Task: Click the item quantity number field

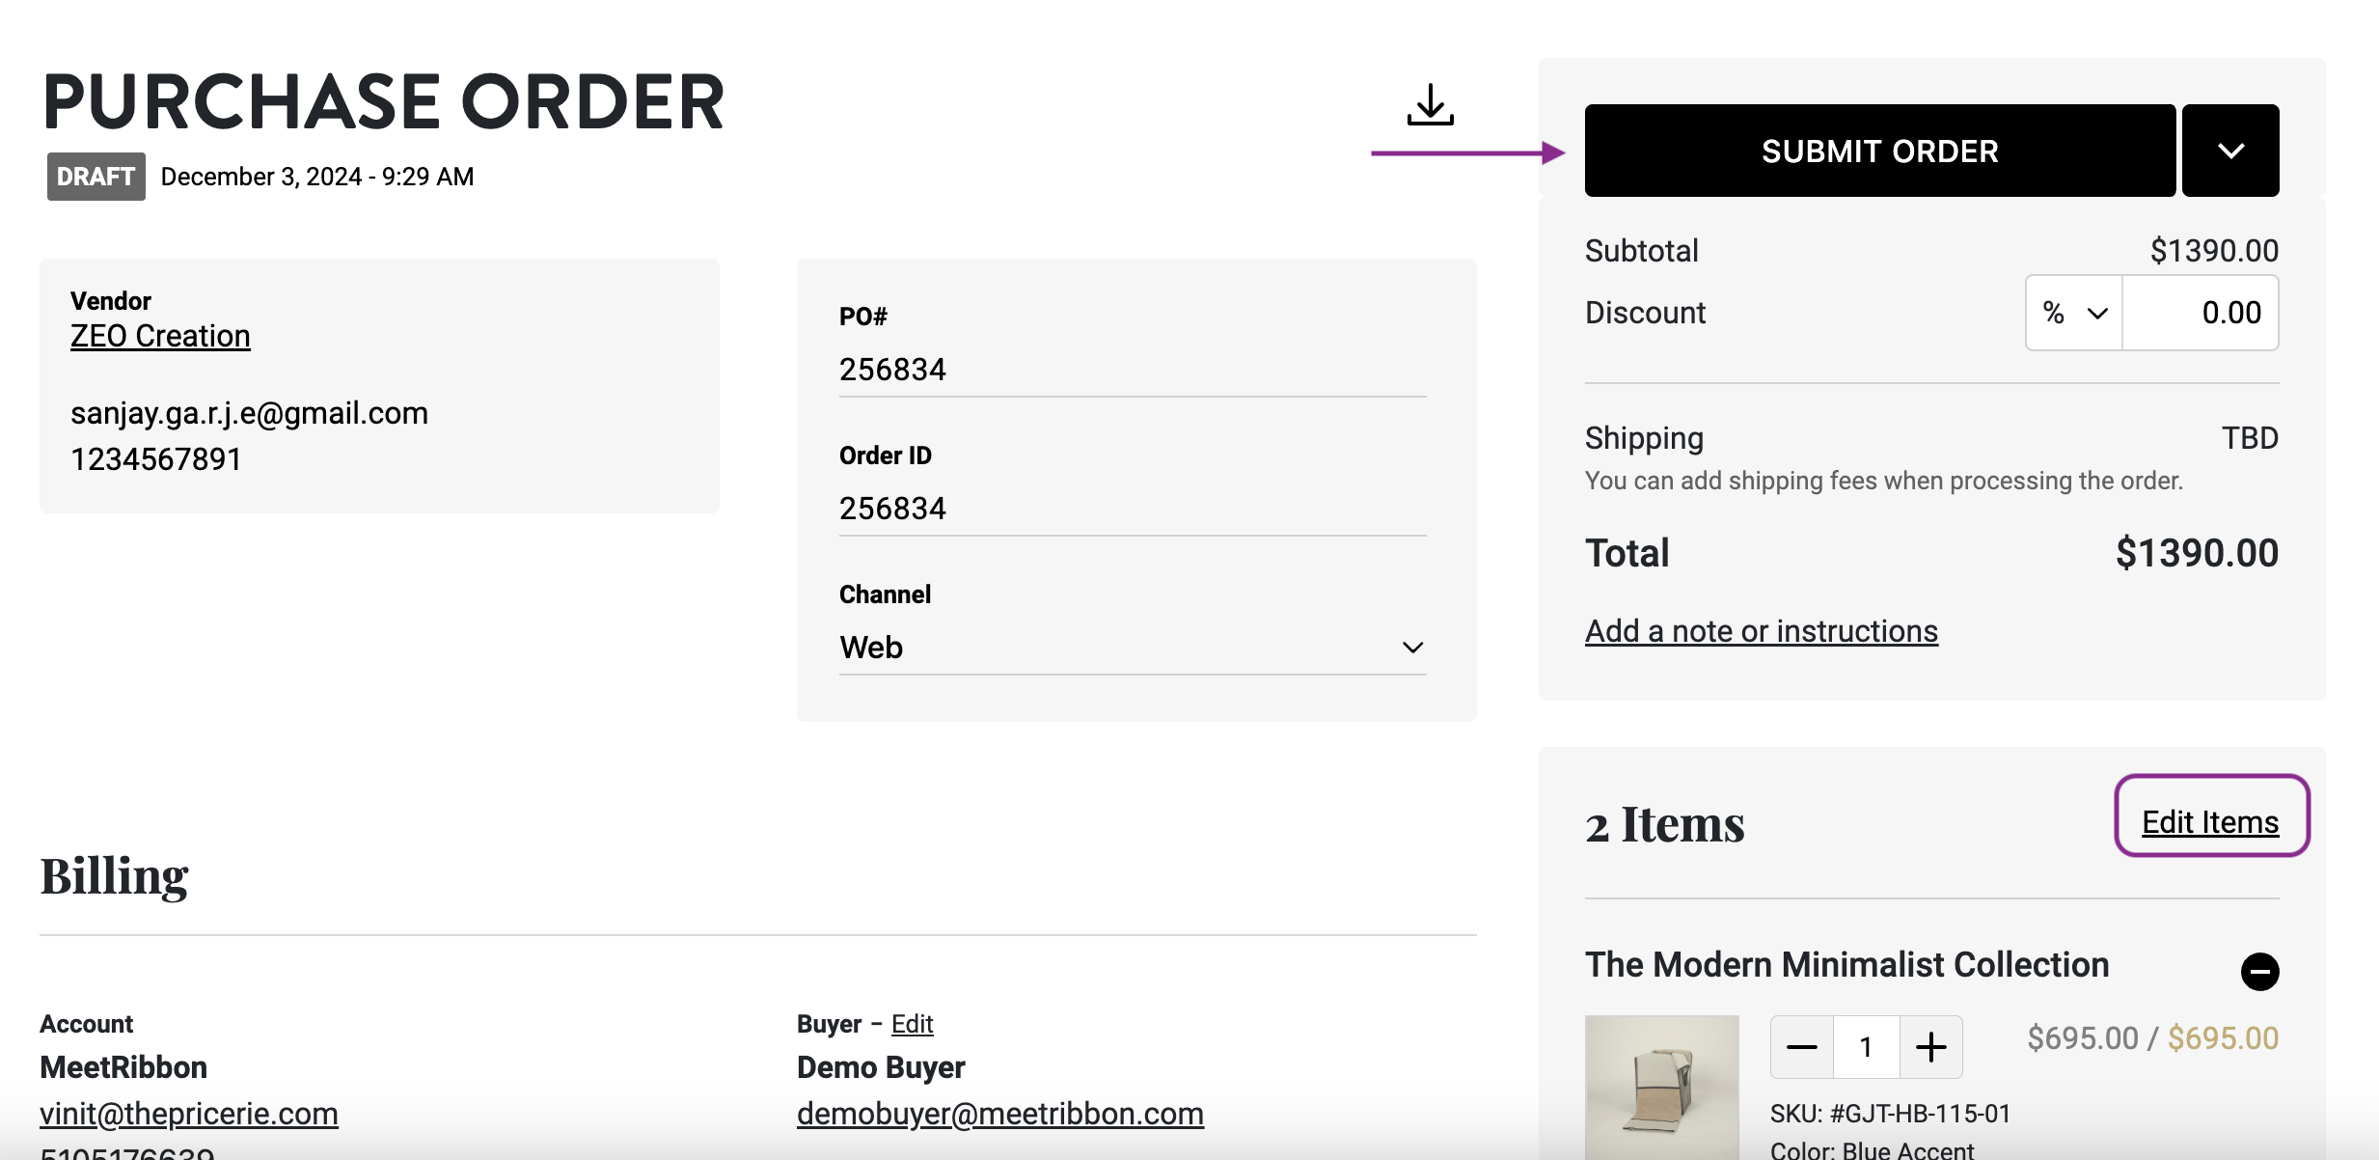Action: tap(1866, 1047)
